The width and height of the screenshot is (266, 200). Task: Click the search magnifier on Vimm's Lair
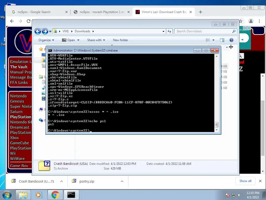241,56
